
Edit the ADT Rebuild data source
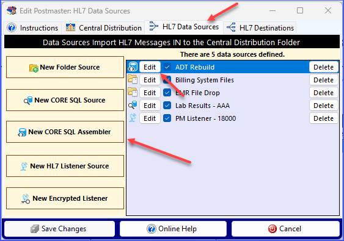coord(150,67)
